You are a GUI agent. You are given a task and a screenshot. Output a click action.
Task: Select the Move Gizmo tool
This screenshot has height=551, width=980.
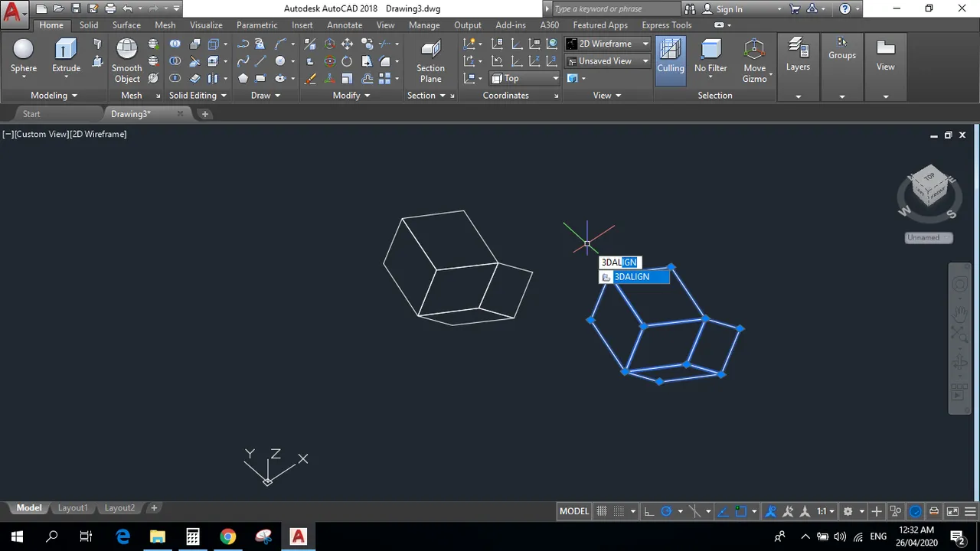tap(754, 60)
